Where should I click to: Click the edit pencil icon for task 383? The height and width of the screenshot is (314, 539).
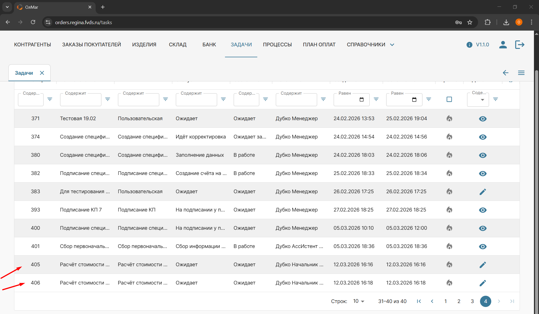(x=483, y=192)
